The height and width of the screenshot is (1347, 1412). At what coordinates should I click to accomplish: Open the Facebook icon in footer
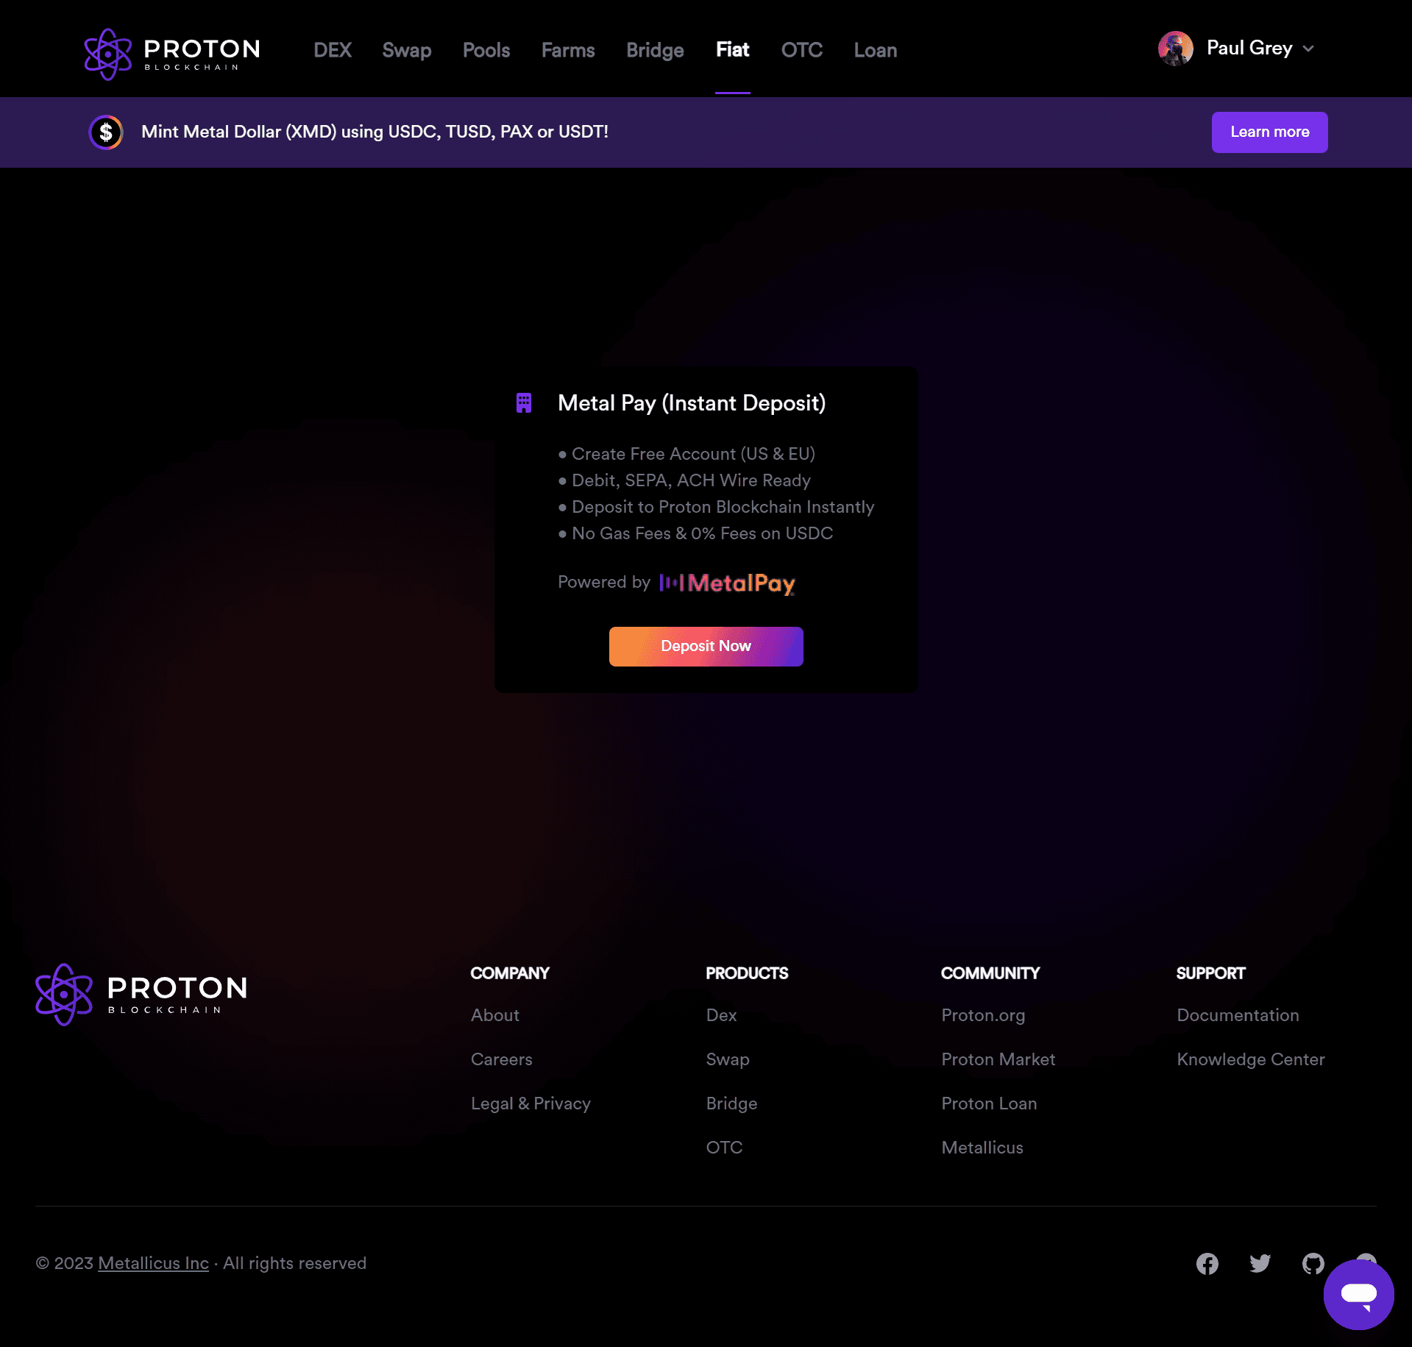pyautogui.click(x=1207, y=1264)
